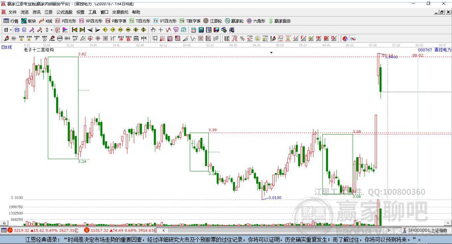
Task: Open the T四方形 tool
Action: (140, 21)
